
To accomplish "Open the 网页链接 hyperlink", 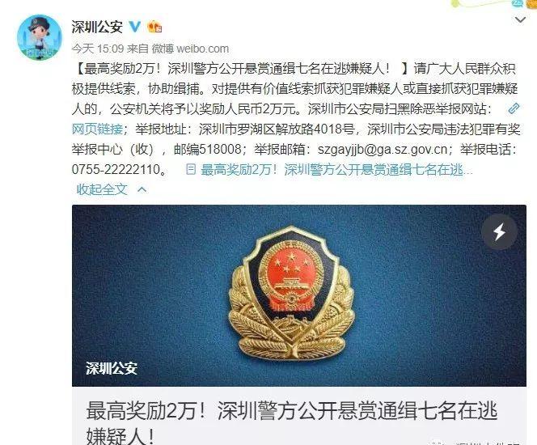I will coord(97,129).
